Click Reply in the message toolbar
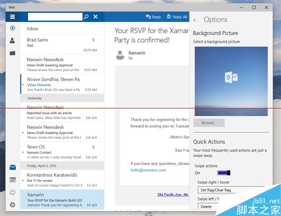The height and width of the screenshot is (216, 281). click(x=153, y=17)
